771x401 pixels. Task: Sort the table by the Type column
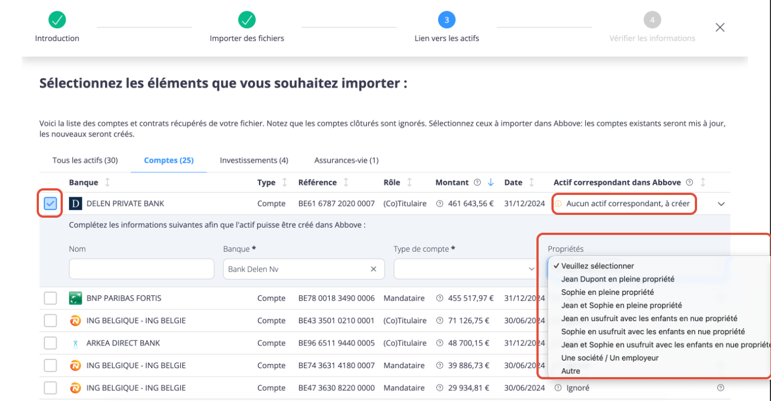285,182
